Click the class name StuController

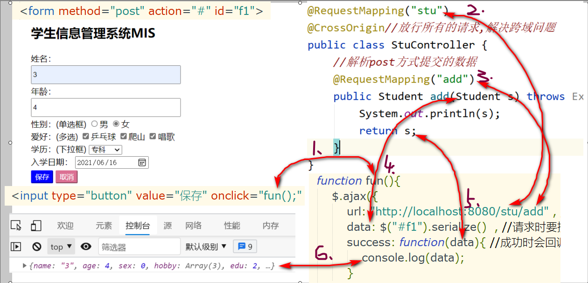(433, 45)
